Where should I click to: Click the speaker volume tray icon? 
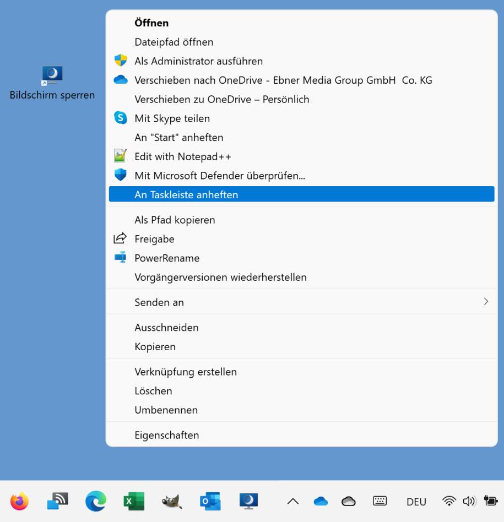[469, 501]
